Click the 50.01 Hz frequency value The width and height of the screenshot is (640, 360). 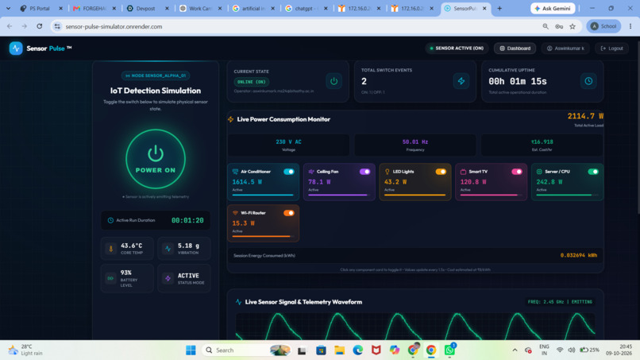click(415, 141)
